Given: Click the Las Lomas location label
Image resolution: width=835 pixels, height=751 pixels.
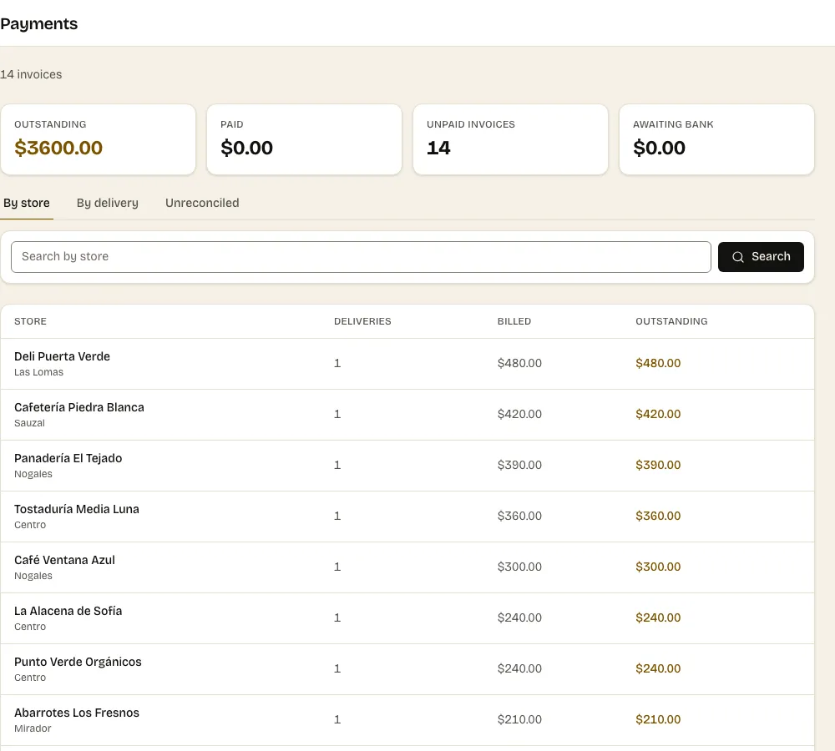Looking at the screenshot, I should (39, 372).
